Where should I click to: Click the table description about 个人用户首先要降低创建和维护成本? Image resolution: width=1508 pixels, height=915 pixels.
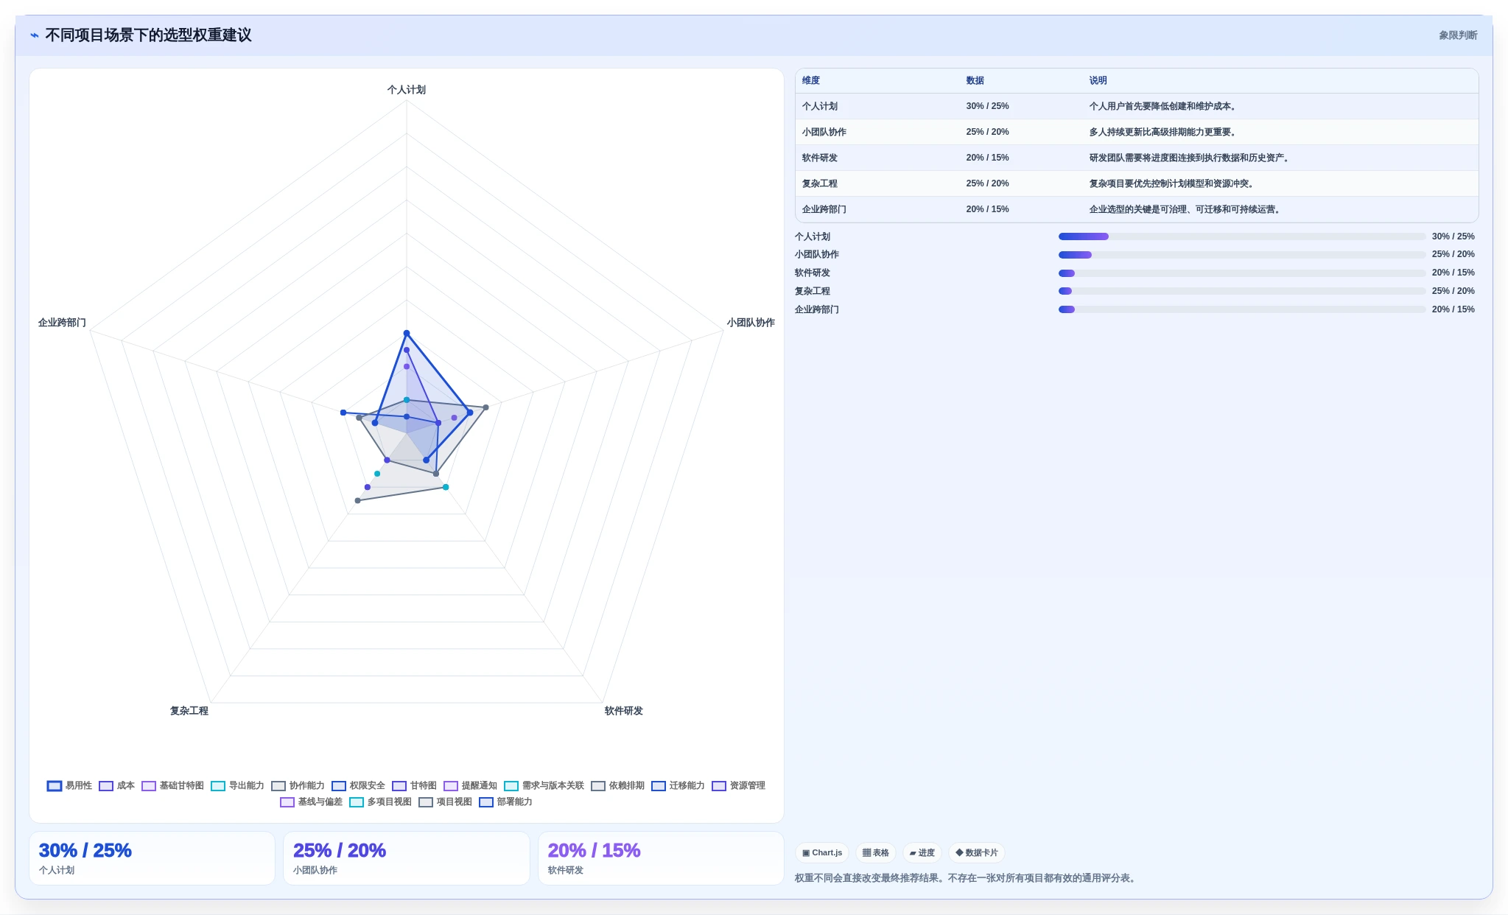point(1164,106)
